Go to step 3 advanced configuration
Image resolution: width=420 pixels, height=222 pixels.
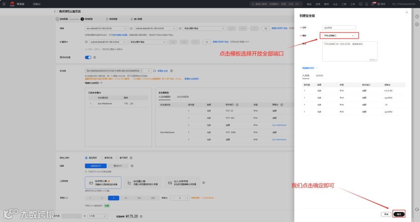112,19
